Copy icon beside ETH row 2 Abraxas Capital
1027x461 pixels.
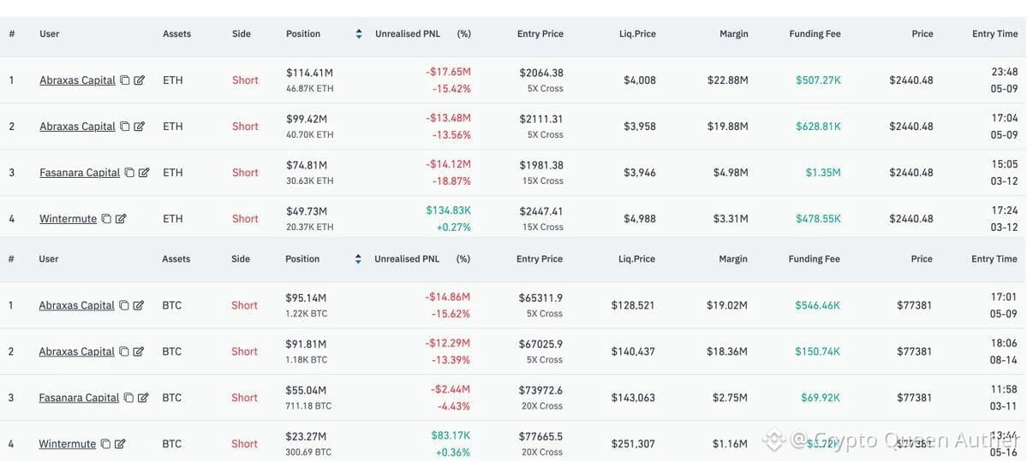click(125, 127)
